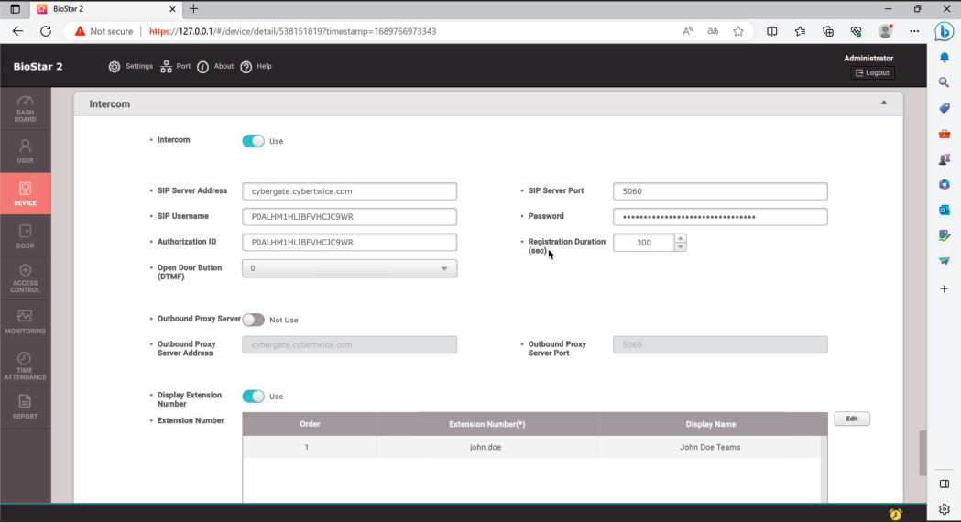Open the translate page icon

point(713,31)
